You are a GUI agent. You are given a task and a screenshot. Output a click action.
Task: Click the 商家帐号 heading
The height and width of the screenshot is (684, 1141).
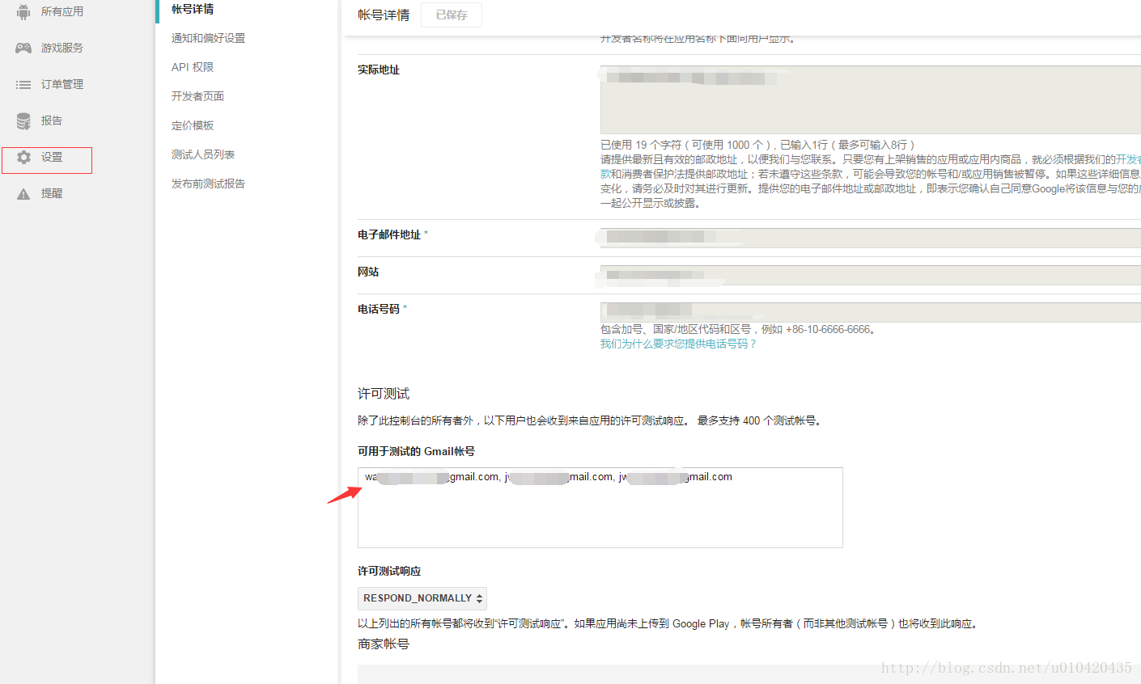pyautogui.click(x=384, y=644)
